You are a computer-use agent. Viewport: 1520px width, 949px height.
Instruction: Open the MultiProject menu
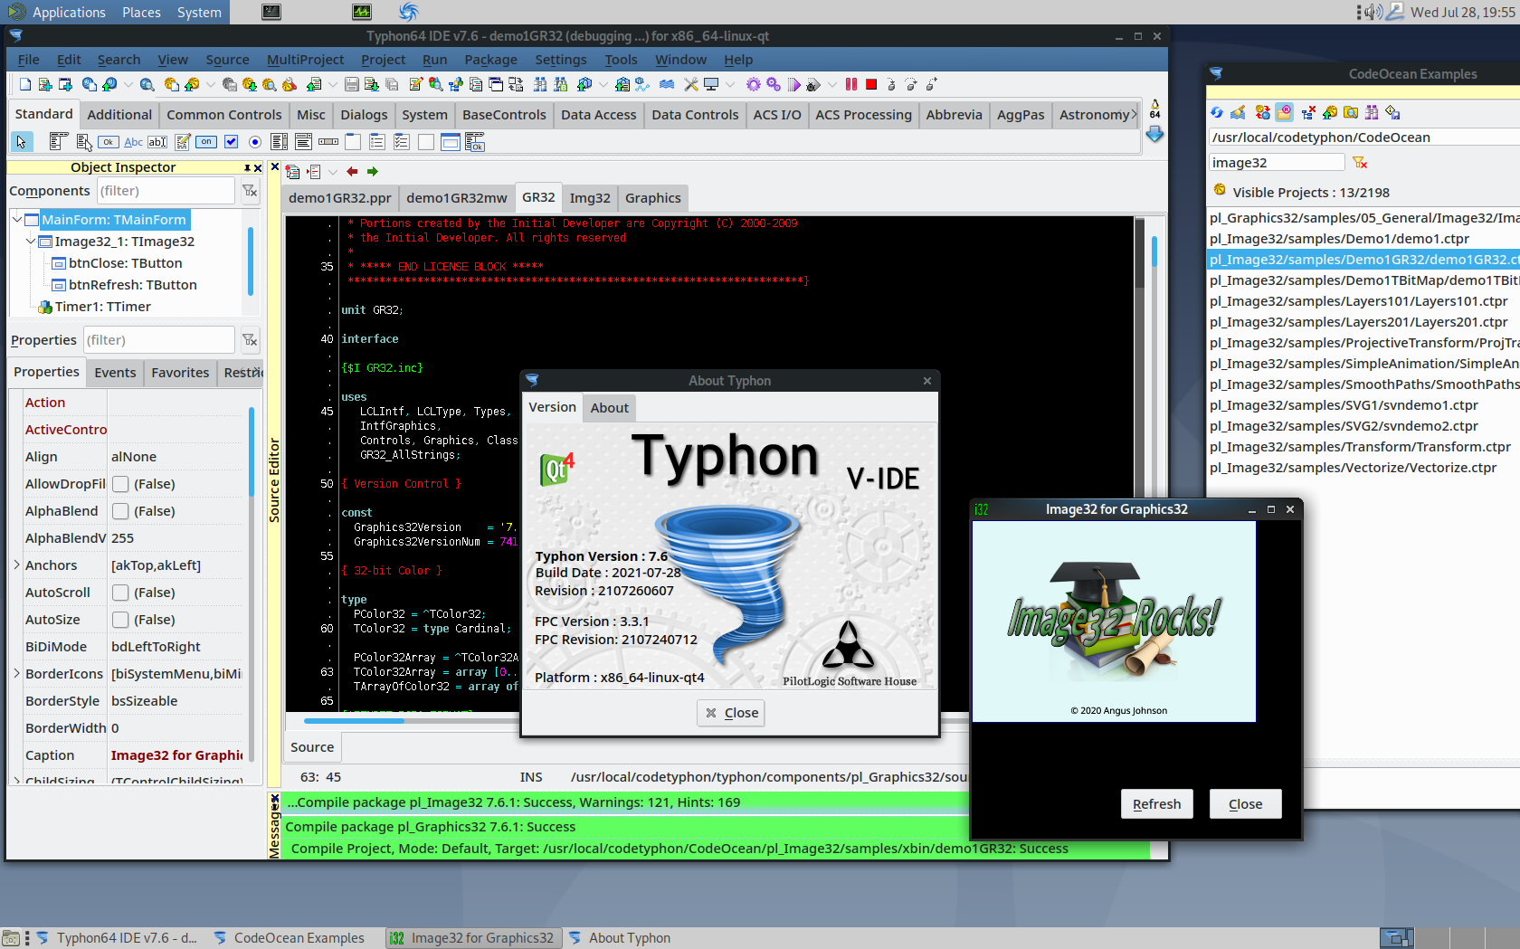[305, 60]
